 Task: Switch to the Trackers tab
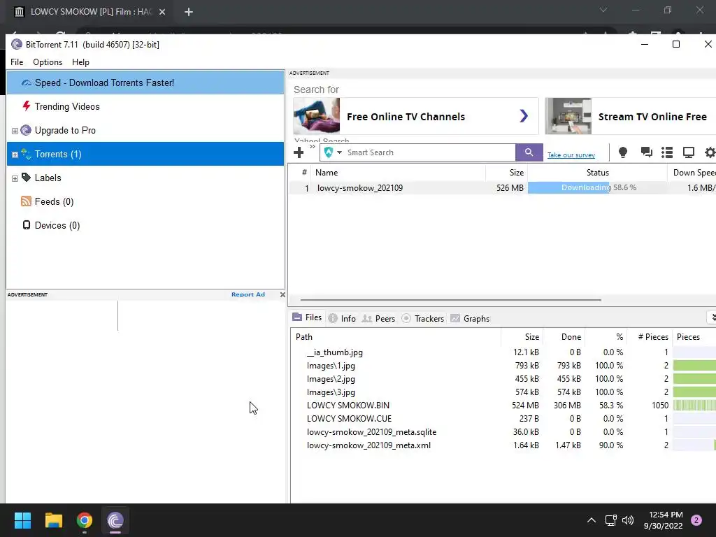tap(423, 318)
